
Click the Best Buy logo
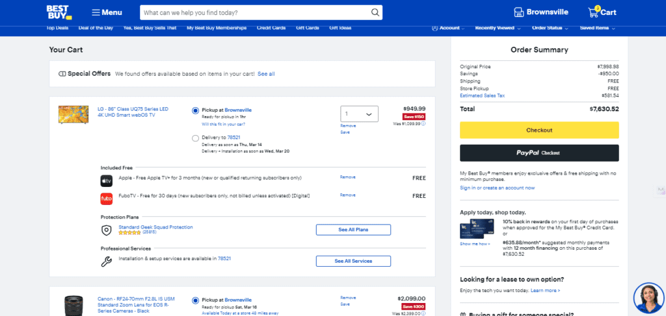59,12
